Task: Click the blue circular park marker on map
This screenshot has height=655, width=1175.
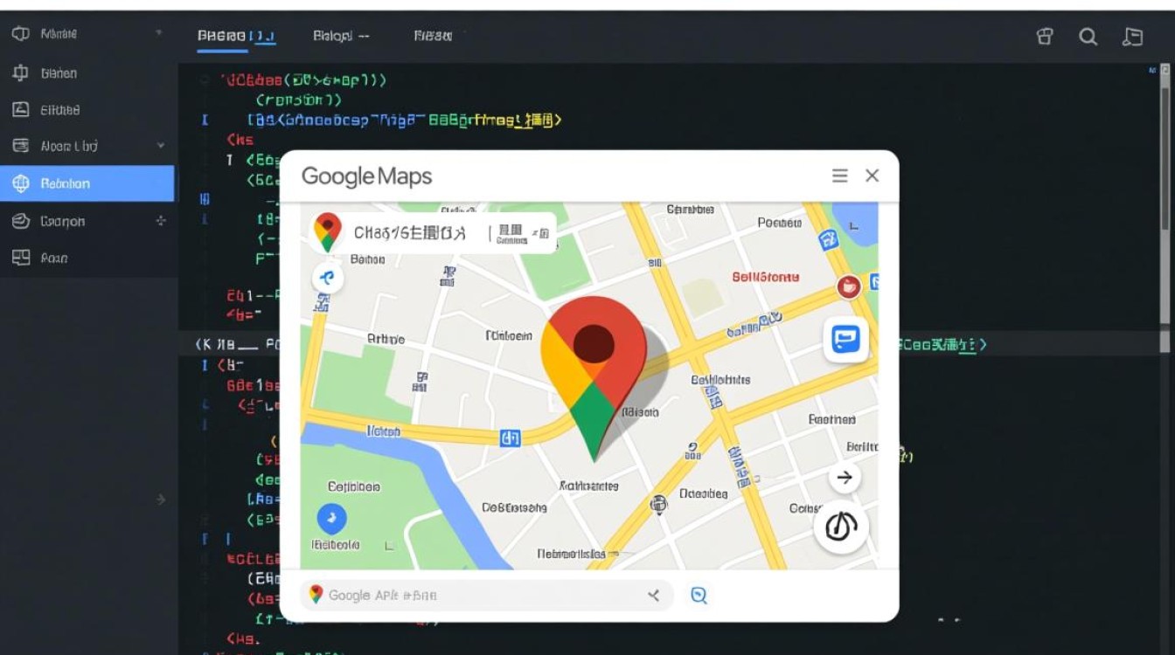Action: [331, 520]
